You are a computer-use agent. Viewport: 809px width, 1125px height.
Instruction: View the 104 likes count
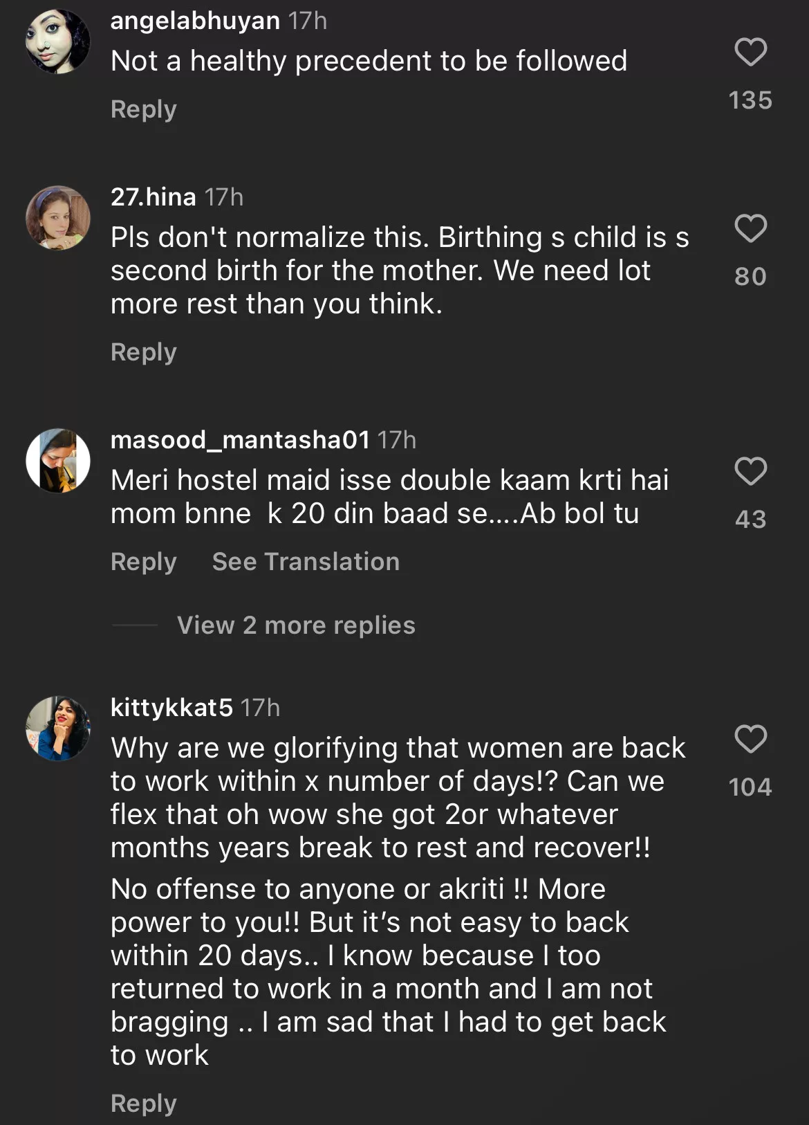750,787
